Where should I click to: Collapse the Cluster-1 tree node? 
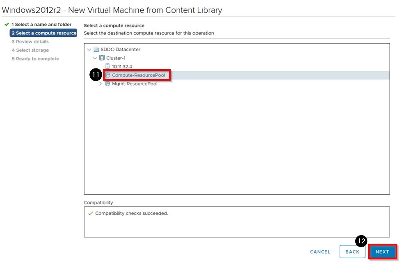(95, 58)
